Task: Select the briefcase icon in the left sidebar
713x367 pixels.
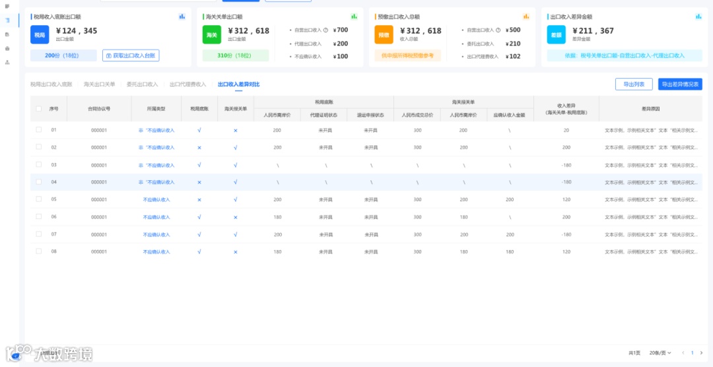Action: (x=7, y=48)
